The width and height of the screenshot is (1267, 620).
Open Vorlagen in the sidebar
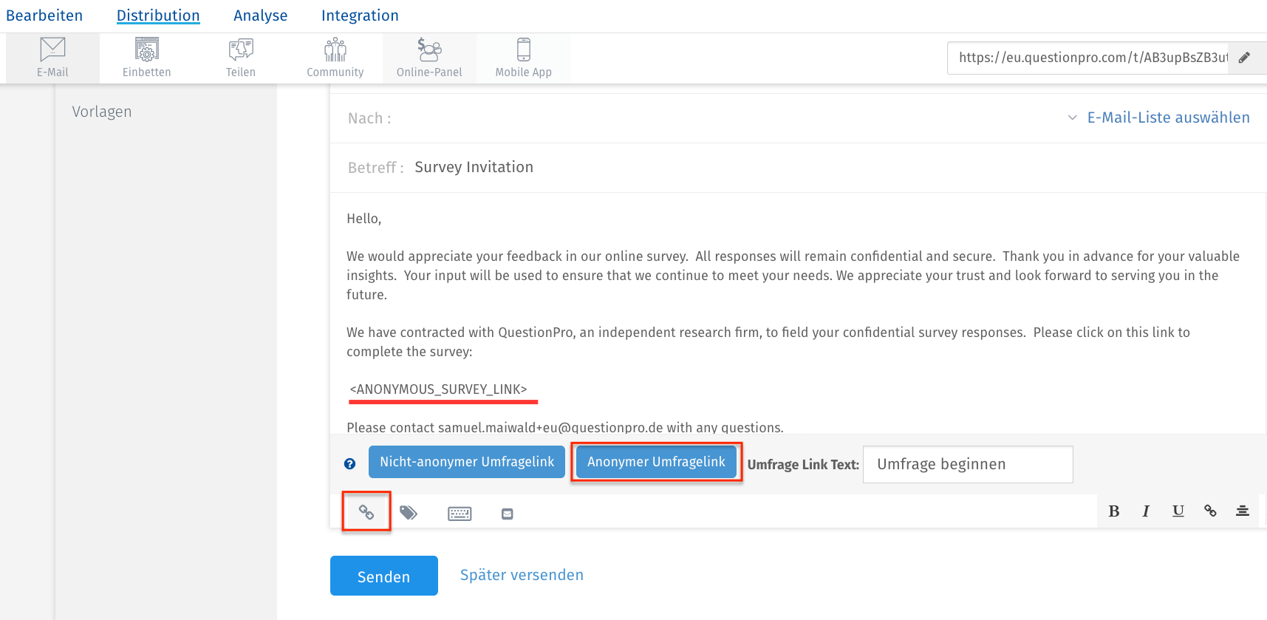click(x=102, y=112)
